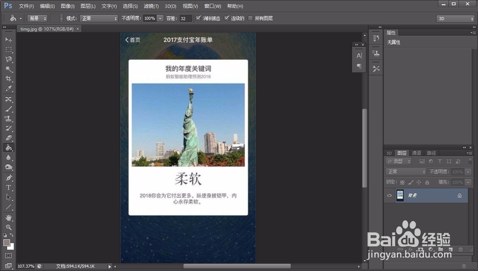Click the background color swatch

point(11,247)
